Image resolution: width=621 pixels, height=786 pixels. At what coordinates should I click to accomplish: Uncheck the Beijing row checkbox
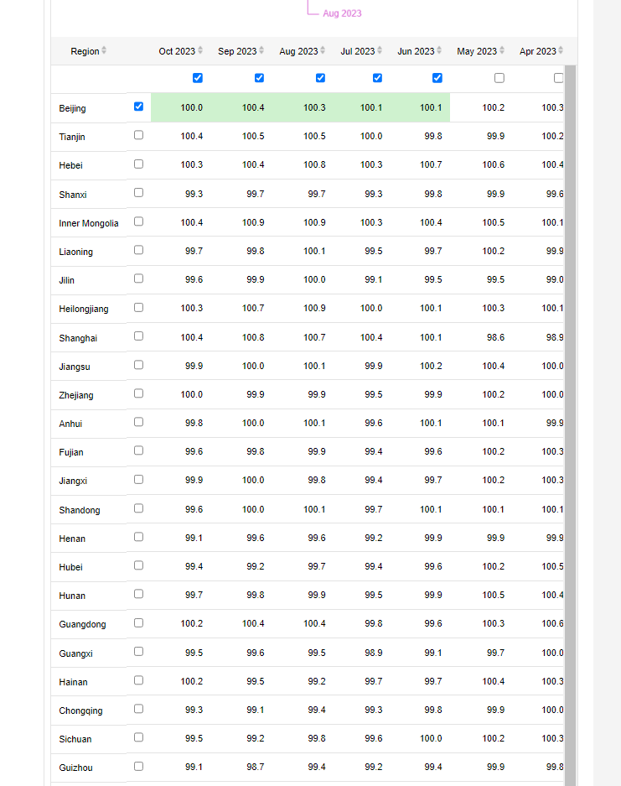[138, 107]
